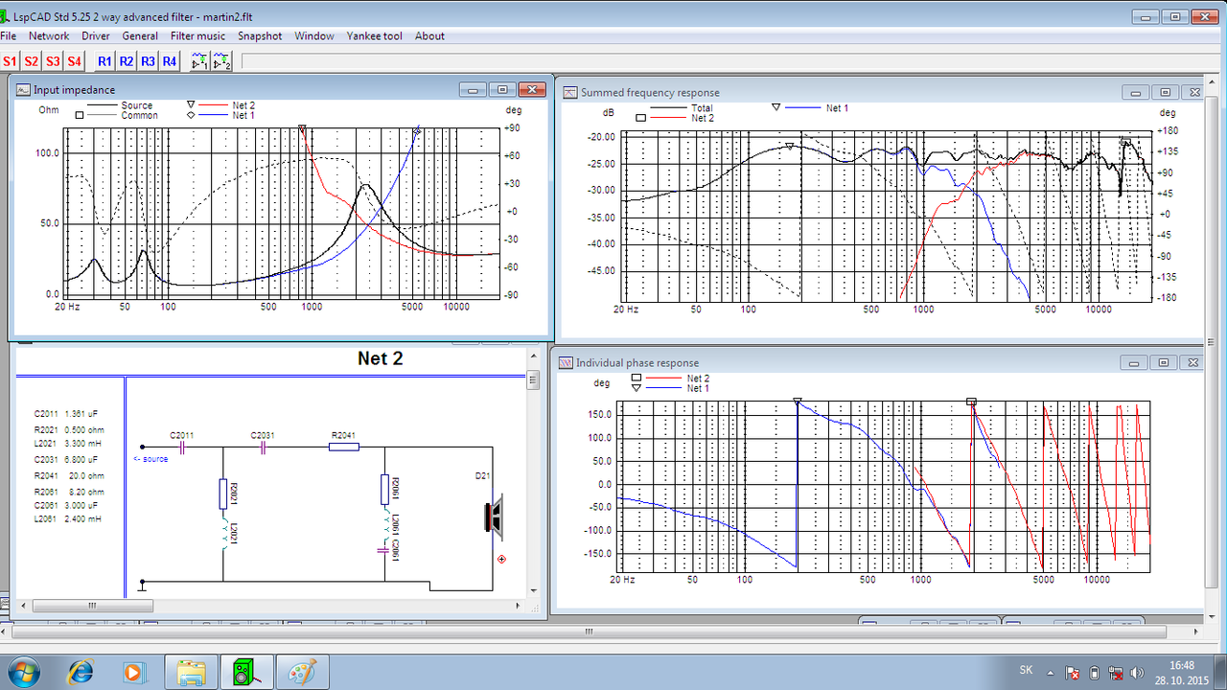1227x690 pixels.
Task: Open network 1 filter icon in toolbar
Action: click(x=199, y=61)
